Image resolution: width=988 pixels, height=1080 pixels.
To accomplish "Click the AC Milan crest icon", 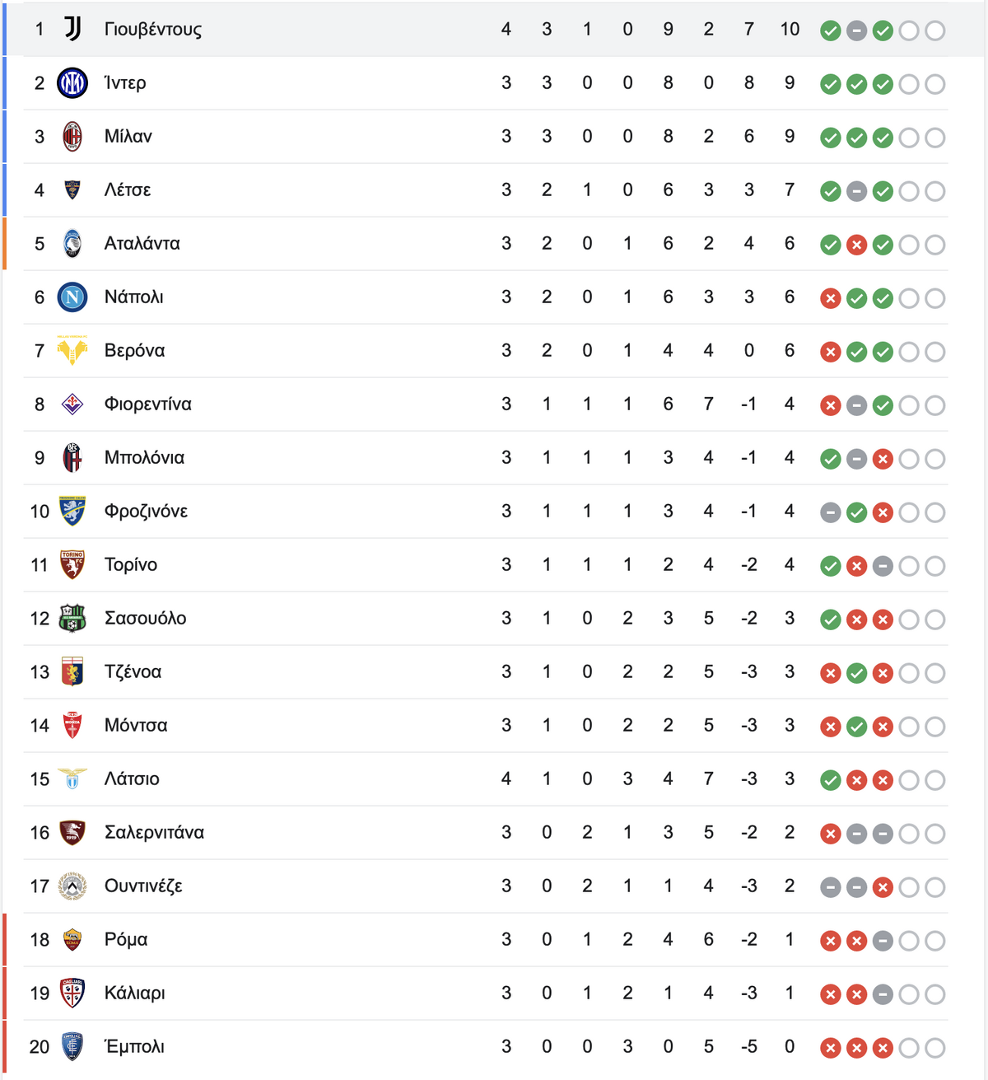I will [x=72, y=137].
